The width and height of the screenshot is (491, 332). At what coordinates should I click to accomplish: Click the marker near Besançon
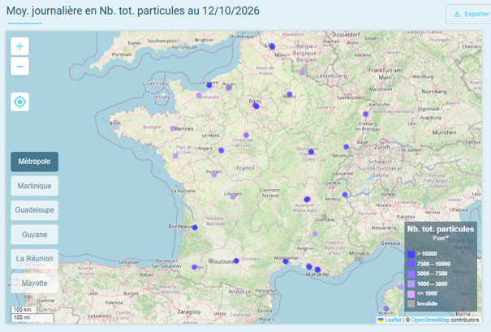coord(346,147)
